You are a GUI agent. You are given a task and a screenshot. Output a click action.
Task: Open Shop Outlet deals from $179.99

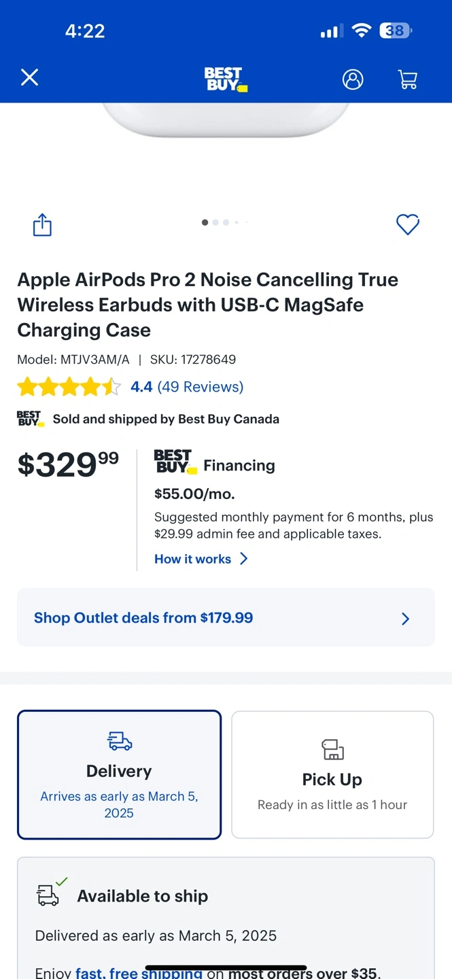(143, 618)
